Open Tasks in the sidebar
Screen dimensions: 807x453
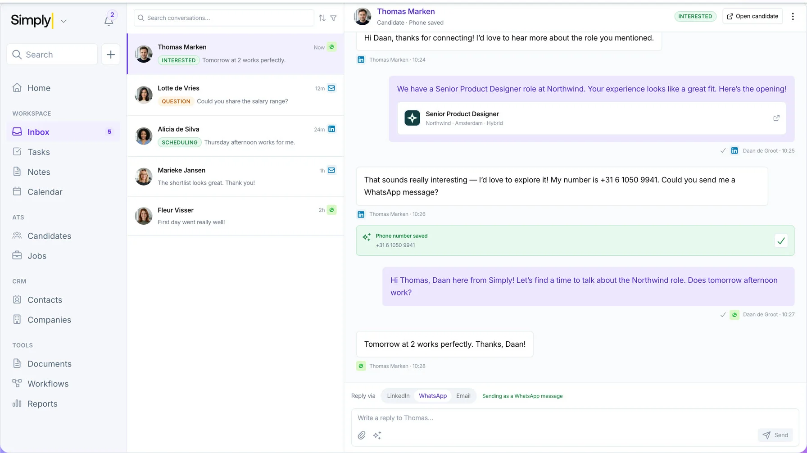tap(63, 152)
